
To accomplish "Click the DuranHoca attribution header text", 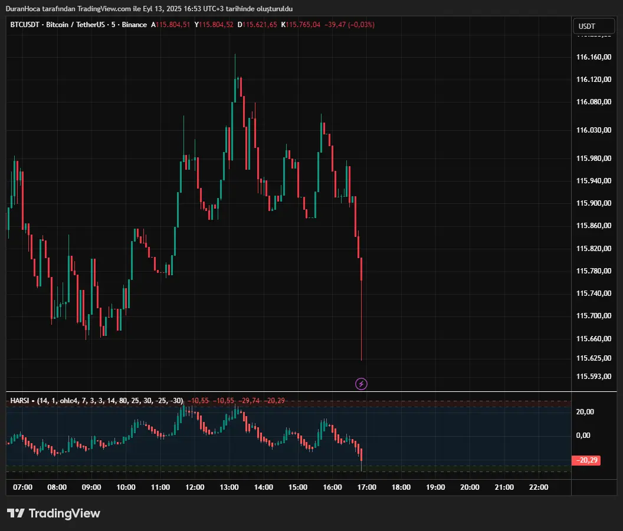I will coord(149,9).
